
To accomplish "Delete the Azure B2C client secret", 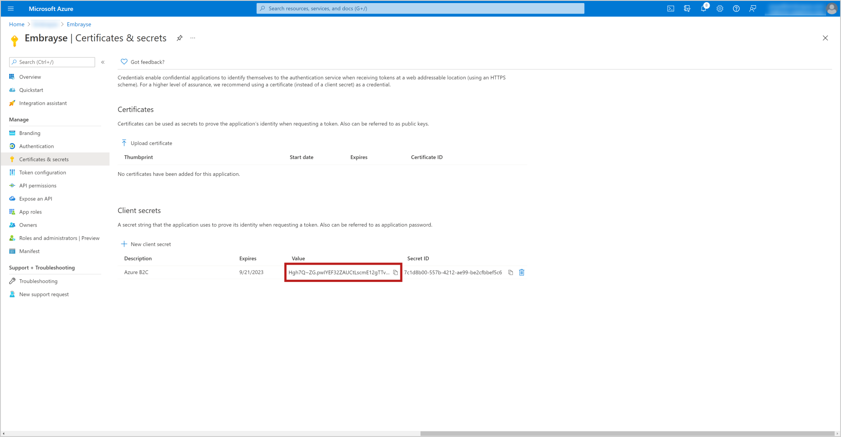I will 522,273.
